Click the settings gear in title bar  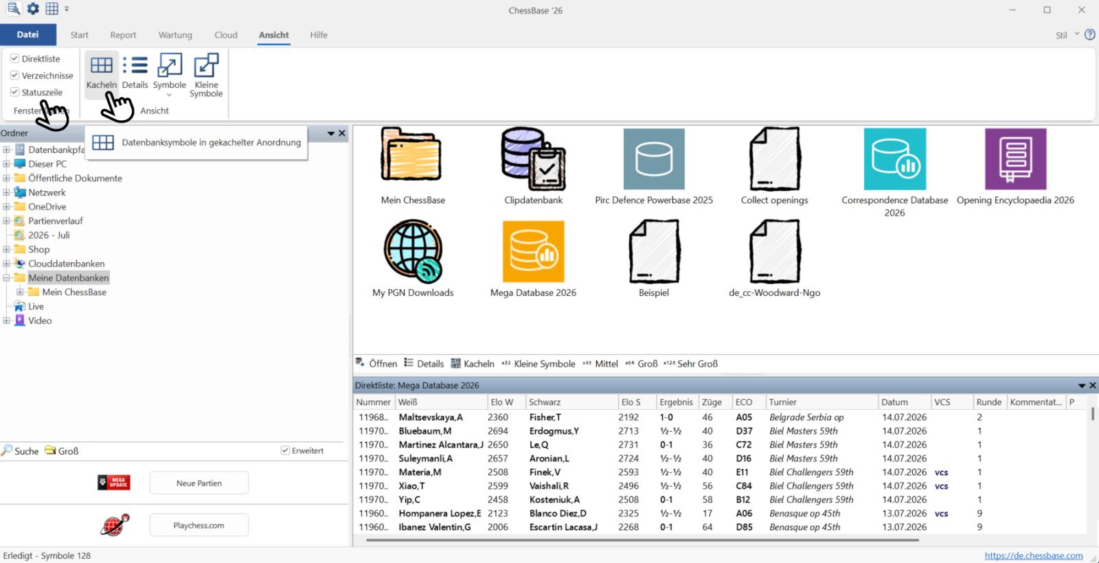[x=32, y=9]
